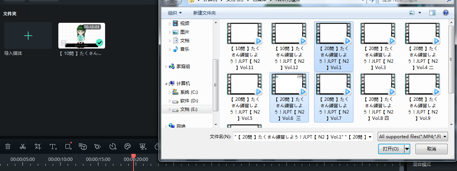Click the change view icon in dialog
The width and height of the screenshot is (457, 171).
pos(412,13)
